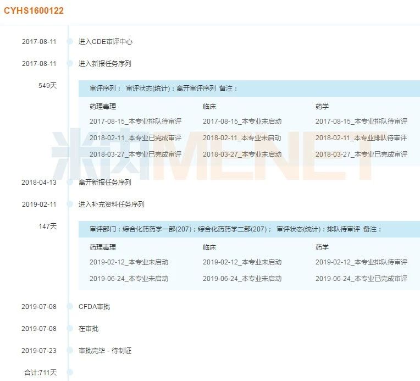The image size is (420, 381).
Task: Select the 审批完毕 - 待制证 timeline entry
Action: 105,350
